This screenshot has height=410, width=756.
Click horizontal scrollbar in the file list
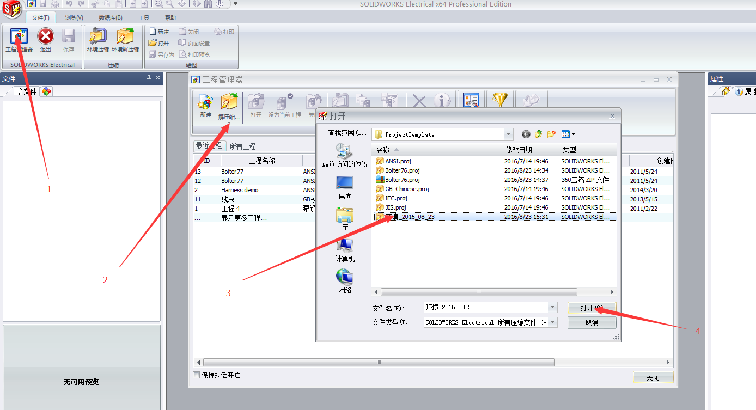click(x=478, y=292)
